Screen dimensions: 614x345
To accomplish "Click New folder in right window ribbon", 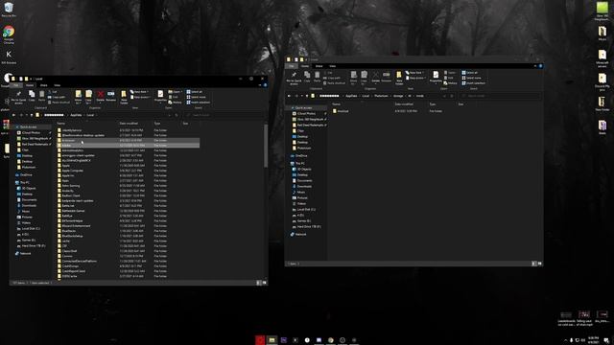I will click(399, 78).
